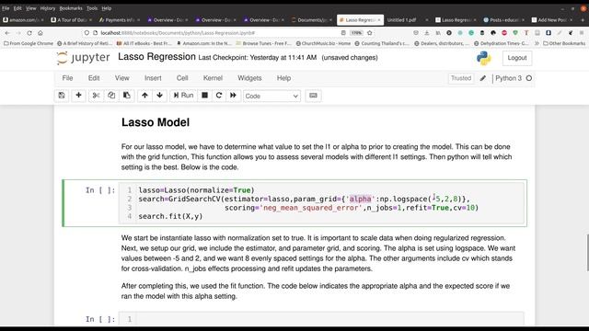This screenshot has height=331, width=589.
Task: Click the 170% zoom level indicator
Action: pyautogui.click(x=356, y=33)
